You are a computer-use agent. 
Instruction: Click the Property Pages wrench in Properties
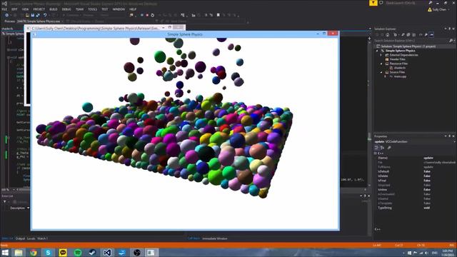[389, 148]
